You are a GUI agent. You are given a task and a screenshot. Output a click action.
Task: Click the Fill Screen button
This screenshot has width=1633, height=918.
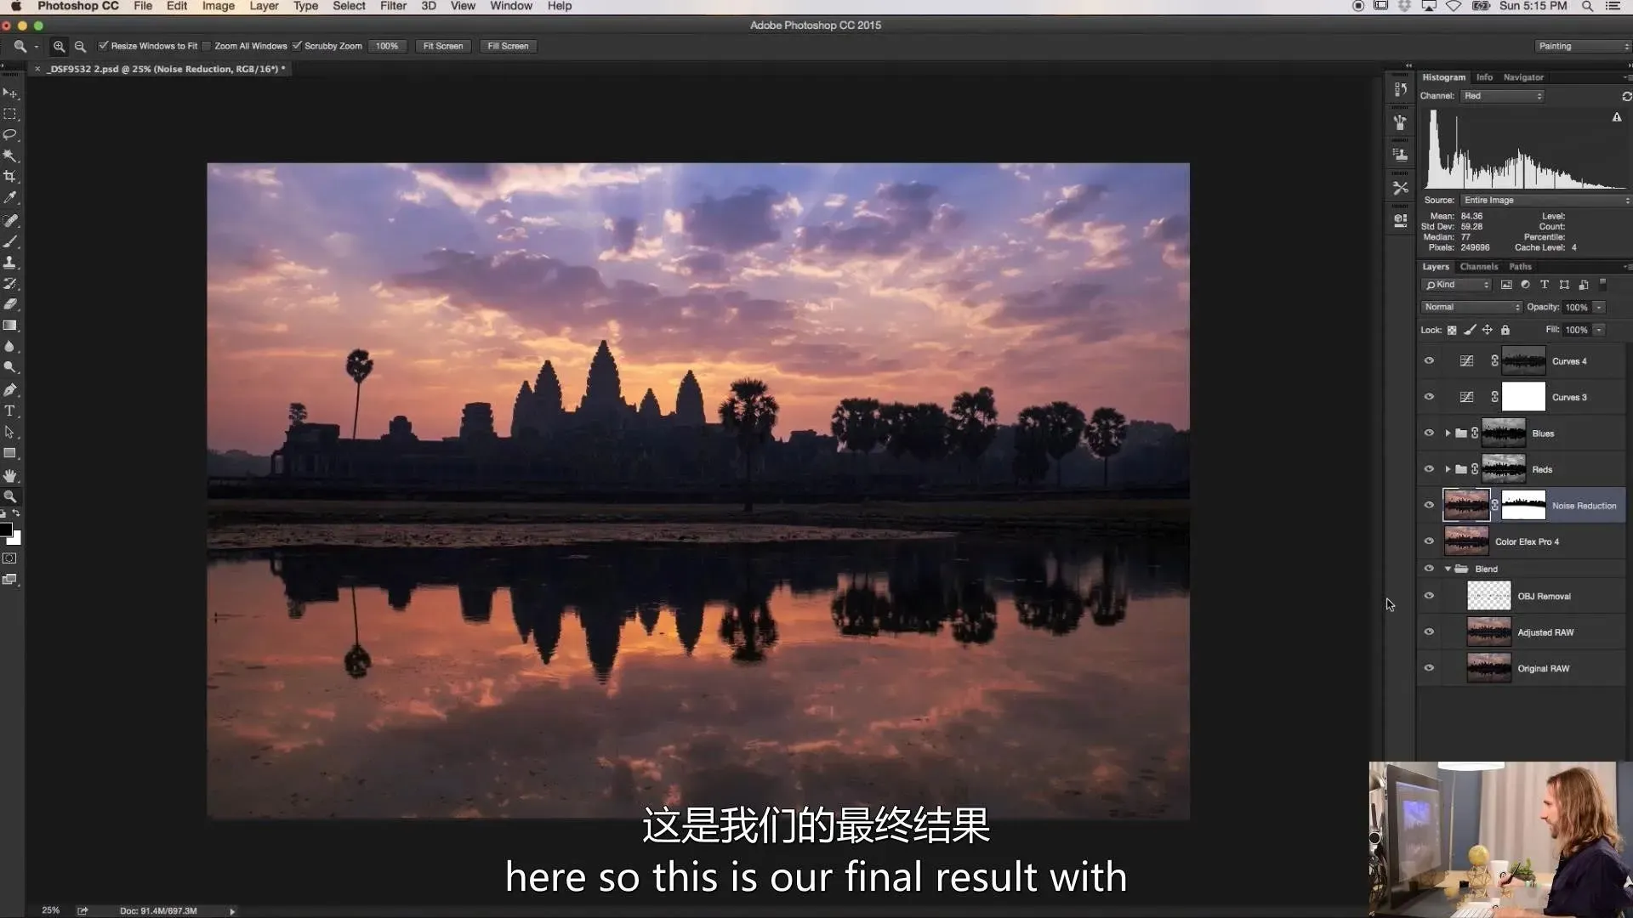point(508,46)
